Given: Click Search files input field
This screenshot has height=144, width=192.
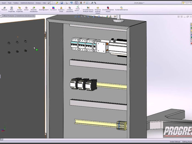Looking at the screenshot, I should pyautogui.click(x=187, y=3).
